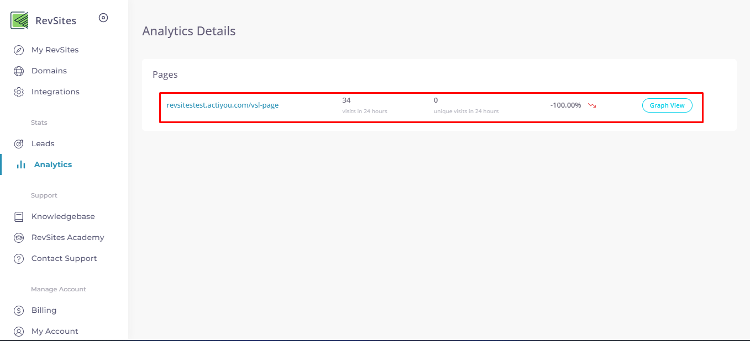The height and width of the screenshot is (341, 750).
Task: Click the Integrations gear icon
Action: click(x=19, y=92)
